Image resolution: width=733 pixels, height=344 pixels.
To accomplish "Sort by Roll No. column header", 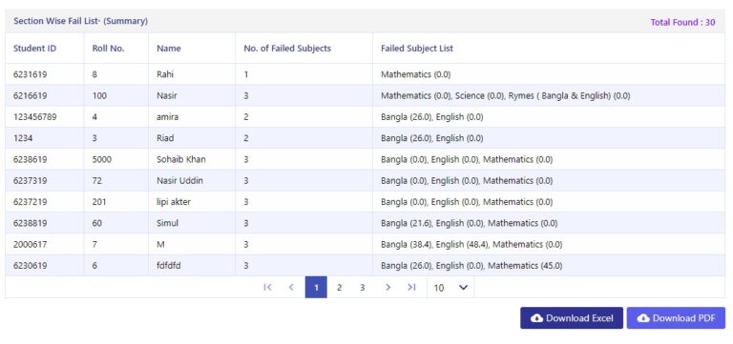I will pos(109,48).
